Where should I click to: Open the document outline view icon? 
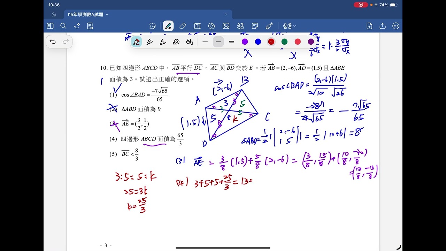pos(90,26)
